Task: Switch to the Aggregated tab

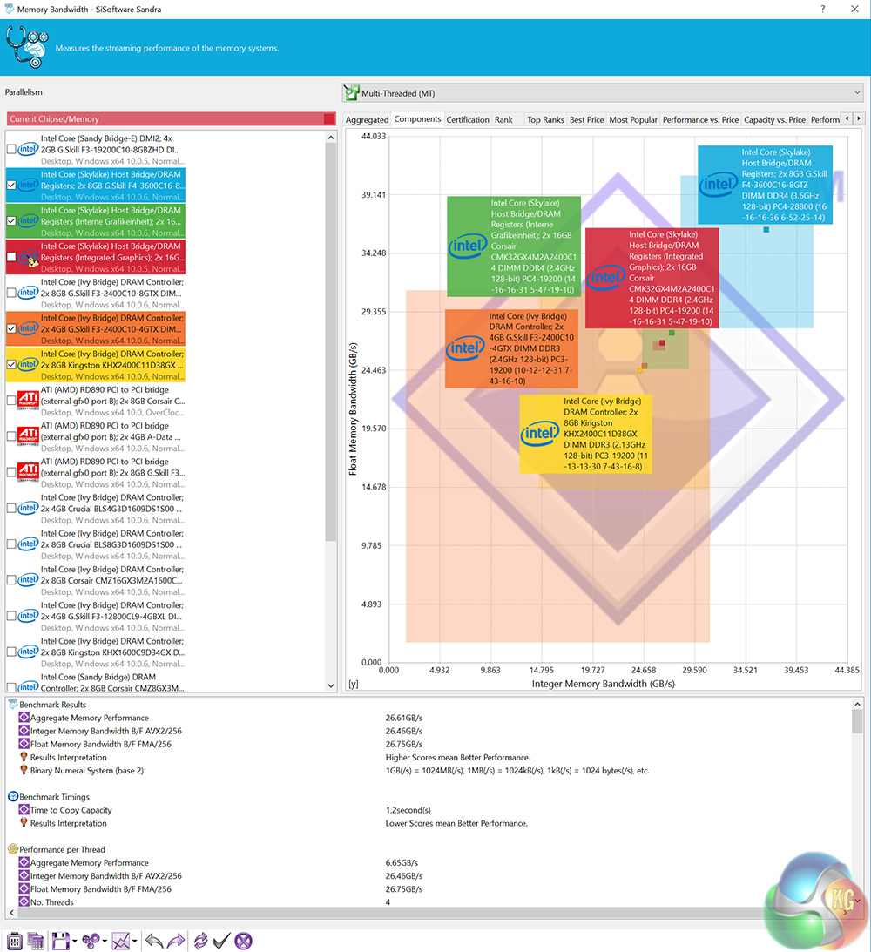Action: tap(367, 119)
